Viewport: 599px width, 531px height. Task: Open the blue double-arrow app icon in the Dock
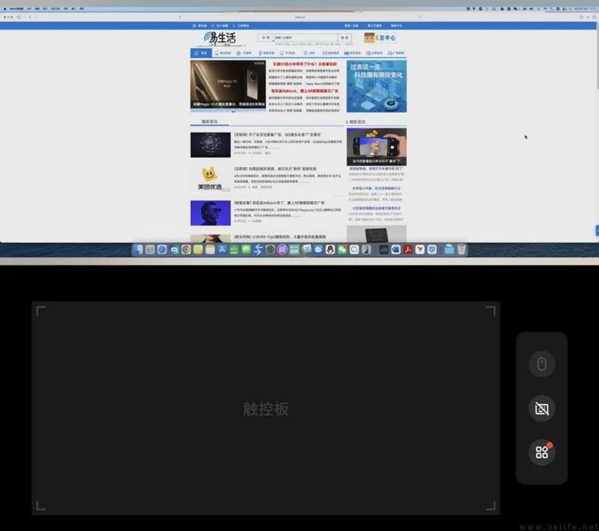point(258,249)
